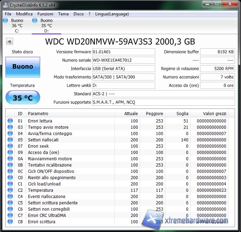Click the Valori grezzi column header
The image size is (241, 232).
point(209,113)
